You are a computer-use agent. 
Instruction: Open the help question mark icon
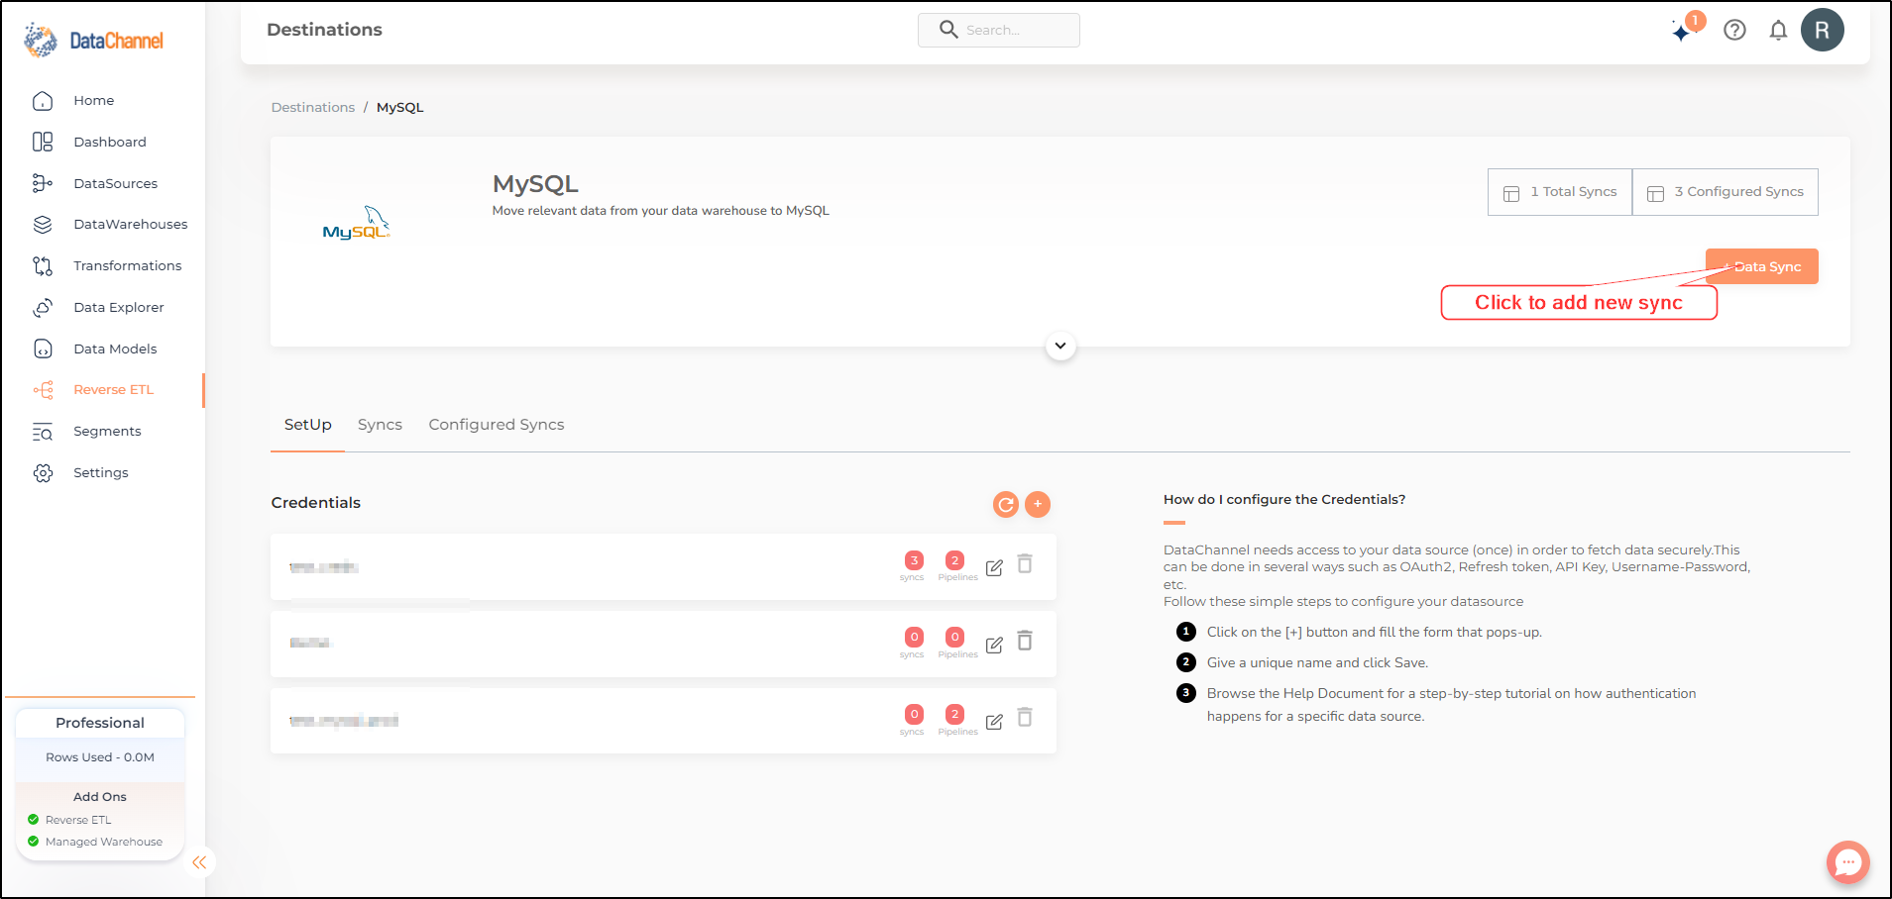[x=1734, y=31]
